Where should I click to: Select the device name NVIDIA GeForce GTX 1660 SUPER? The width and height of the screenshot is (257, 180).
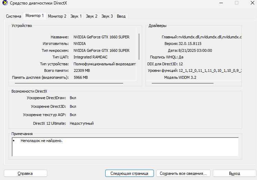coord(101,37)
